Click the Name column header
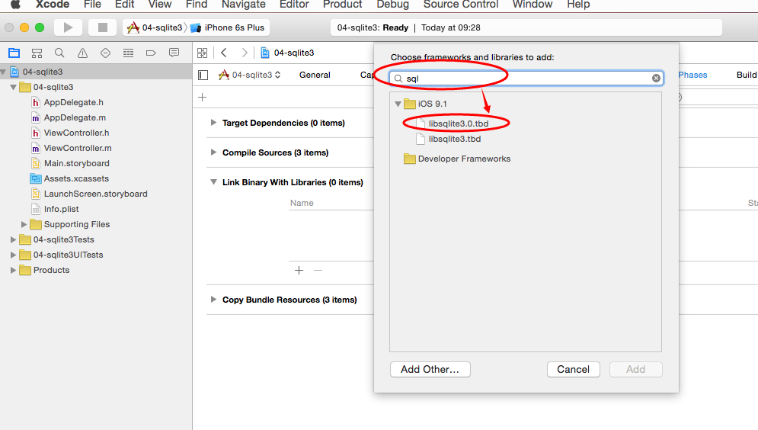The width and height of the screenshot is (758, 430). [302, 203]
